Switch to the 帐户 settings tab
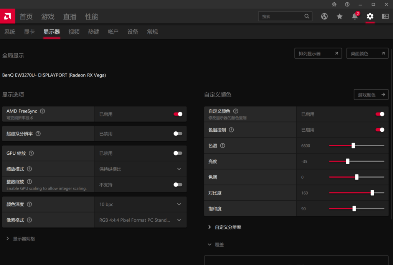393x265 pixels. pos(113,31)
